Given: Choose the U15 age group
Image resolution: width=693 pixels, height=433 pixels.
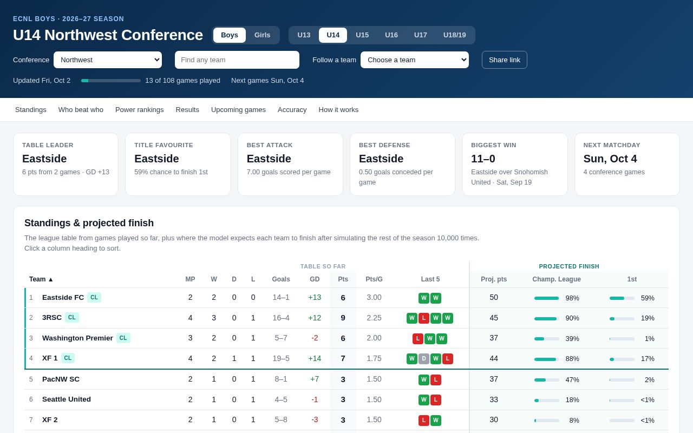Looking at the screenshot, I should pyautogui.click(x=362, y=35).
